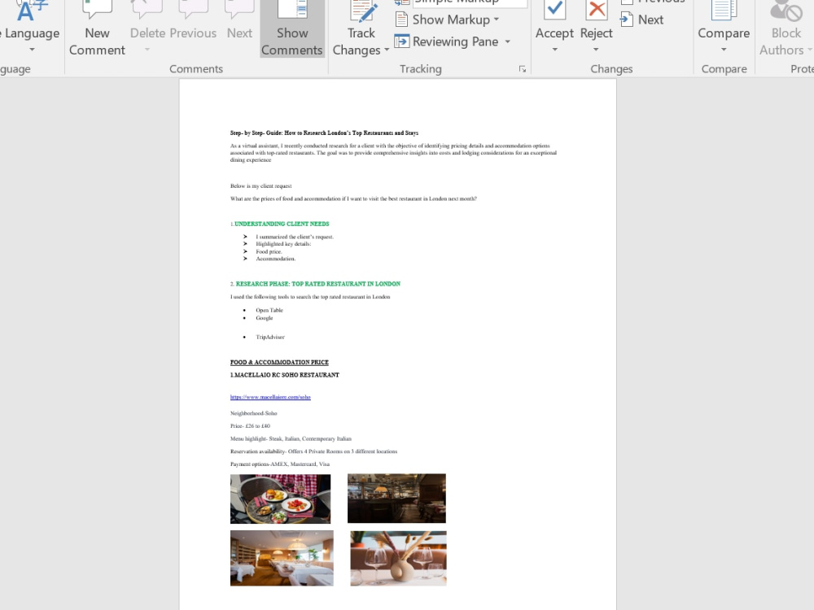The width and height of the screenshot is (814, 610).
Task: Open the Reviewing Pane
Action: click(x=447, y=41)
